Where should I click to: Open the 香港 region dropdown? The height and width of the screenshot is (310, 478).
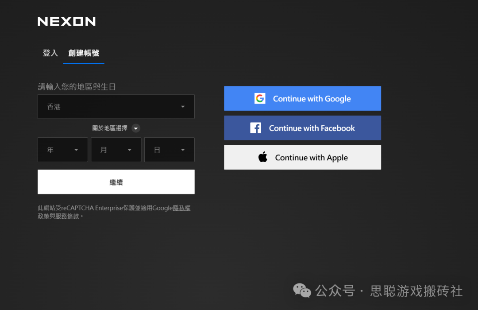(x=116, y=107)
